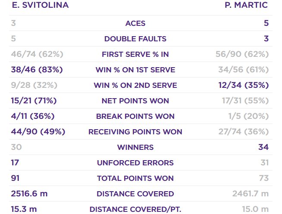282x214 pixels.
Task: Click the DOUBLE FAULTS row label
Action: click(135, 39)
